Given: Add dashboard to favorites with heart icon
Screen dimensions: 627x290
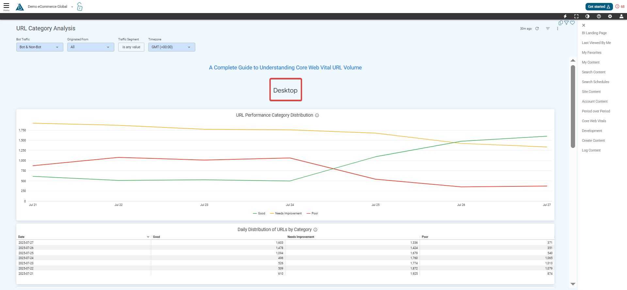Looking at the screenshot, I should [x=572, y=23].
